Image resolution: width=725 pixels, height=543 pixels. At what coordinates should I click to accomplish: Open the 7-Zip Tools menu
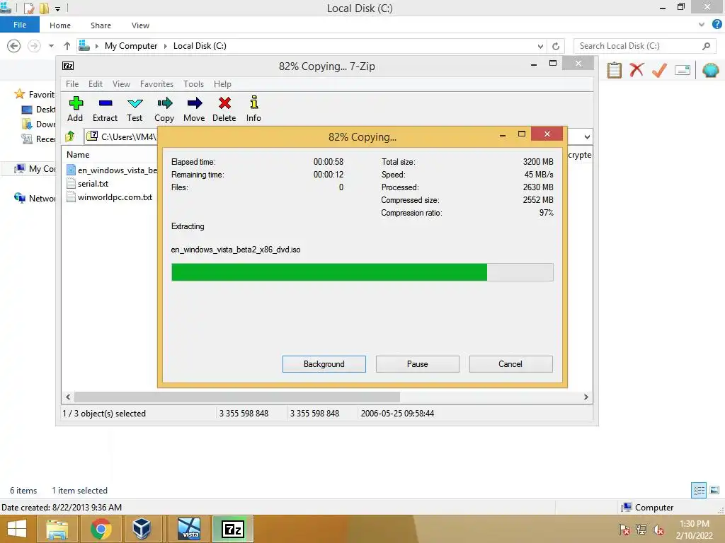click(194, 84)
